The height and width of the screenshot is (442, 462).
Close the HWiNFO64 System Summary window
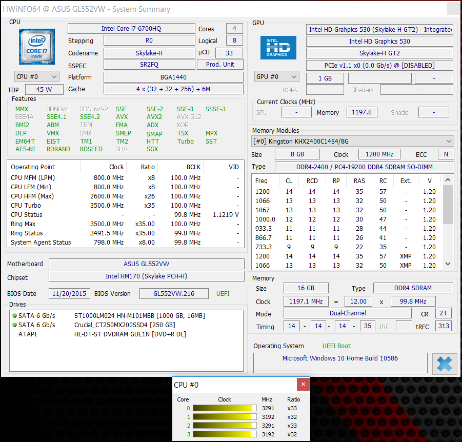tap(453, 9)
